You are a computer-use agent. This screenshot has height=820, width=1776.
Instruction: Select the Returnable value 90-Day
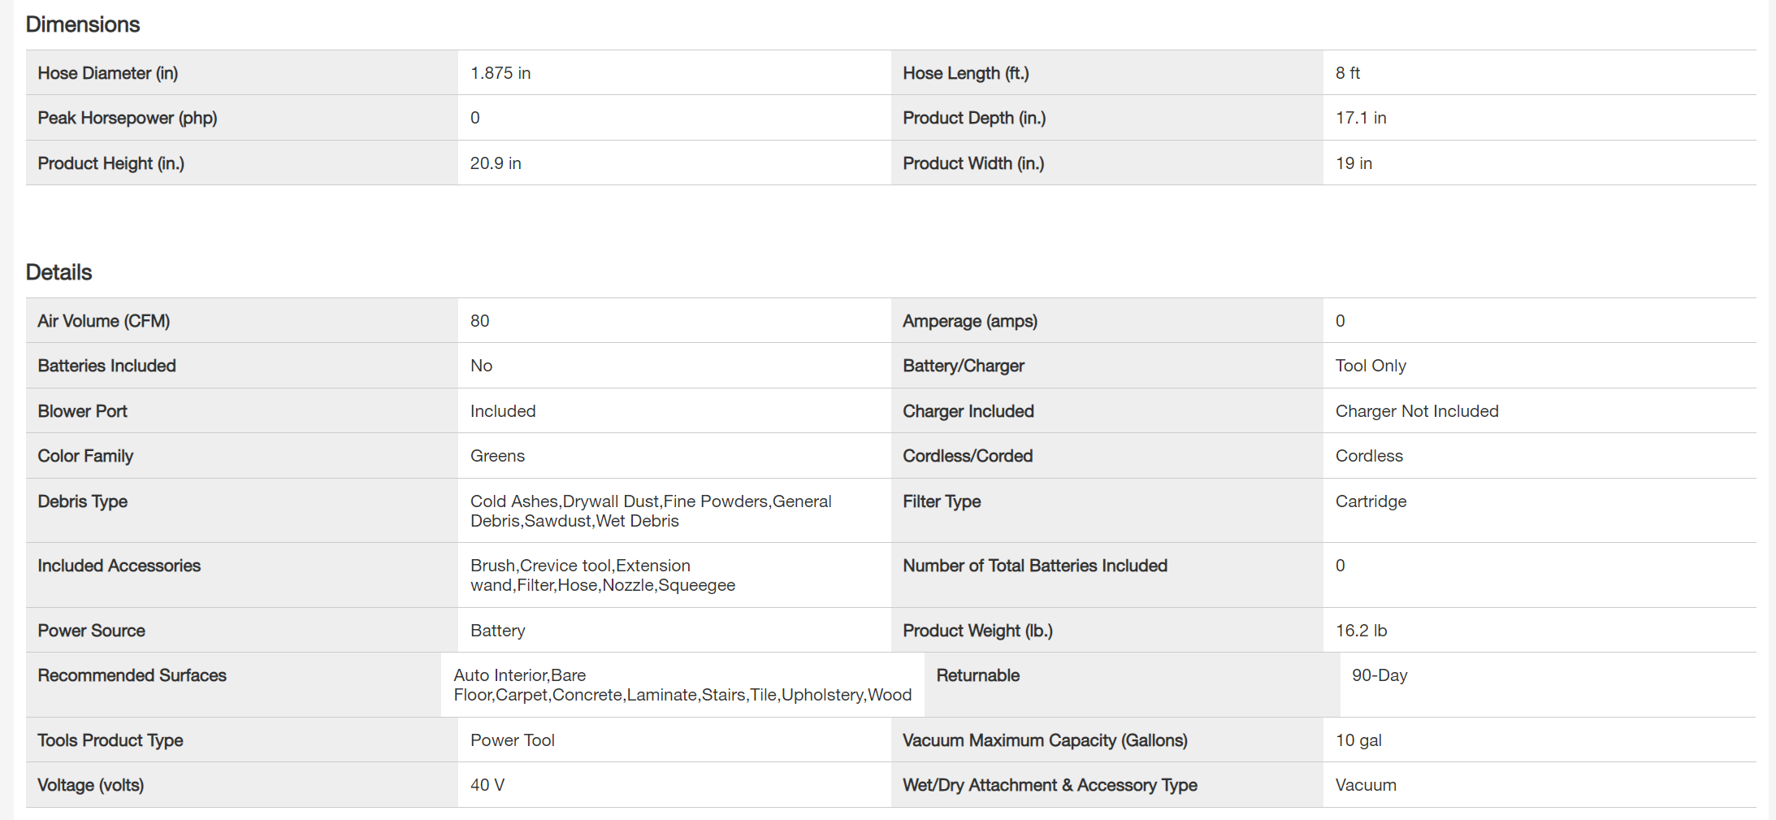tap(1380, 675)
